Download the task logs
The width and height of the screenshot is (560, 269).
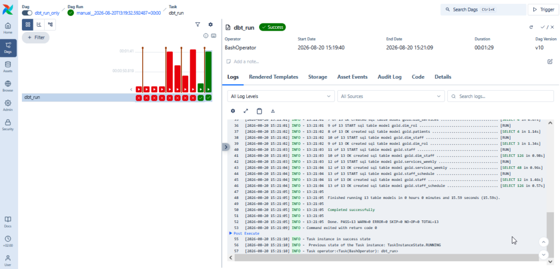(273, 111)
